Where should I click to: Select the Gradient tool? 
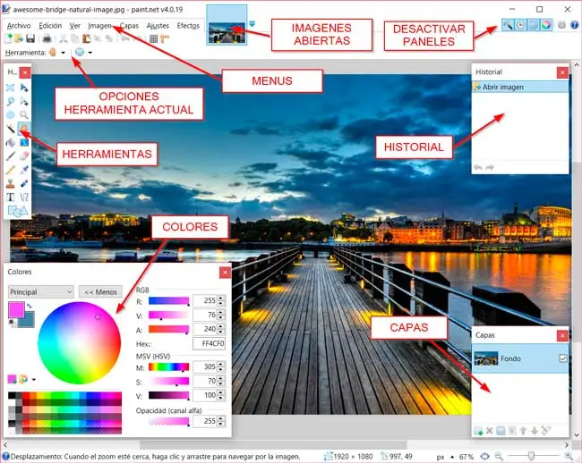pyautogui.click(x=24, y=142)
